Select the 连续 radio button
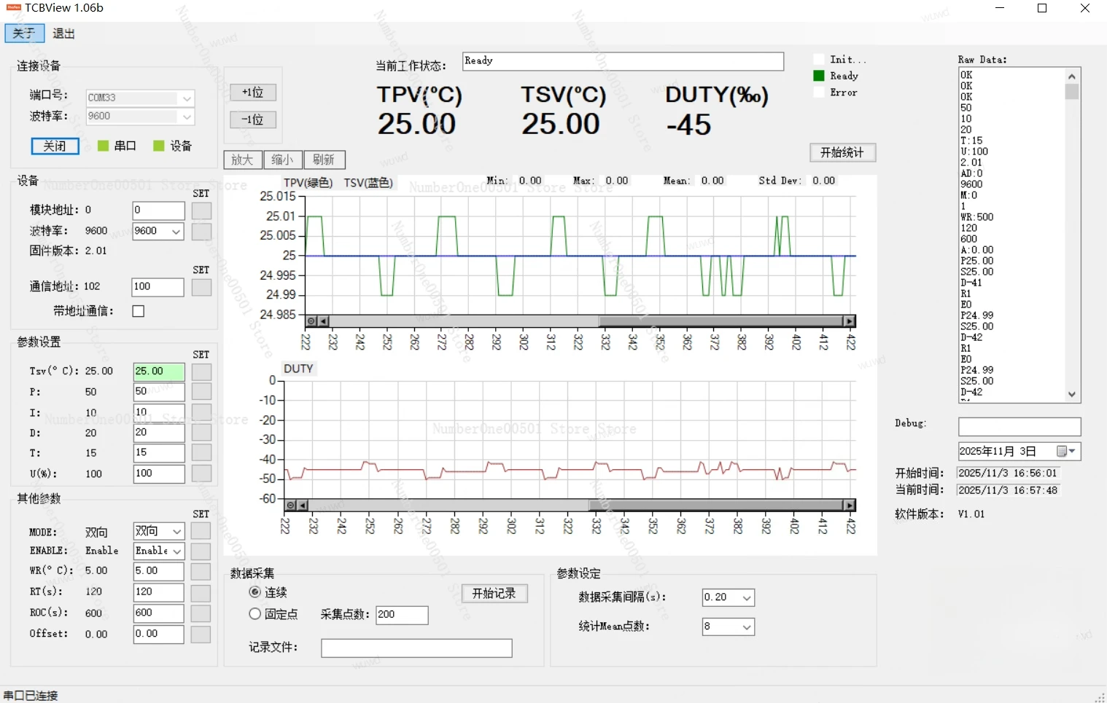The width and height of the screenshot is (1107, 703). tap(255, 592)
